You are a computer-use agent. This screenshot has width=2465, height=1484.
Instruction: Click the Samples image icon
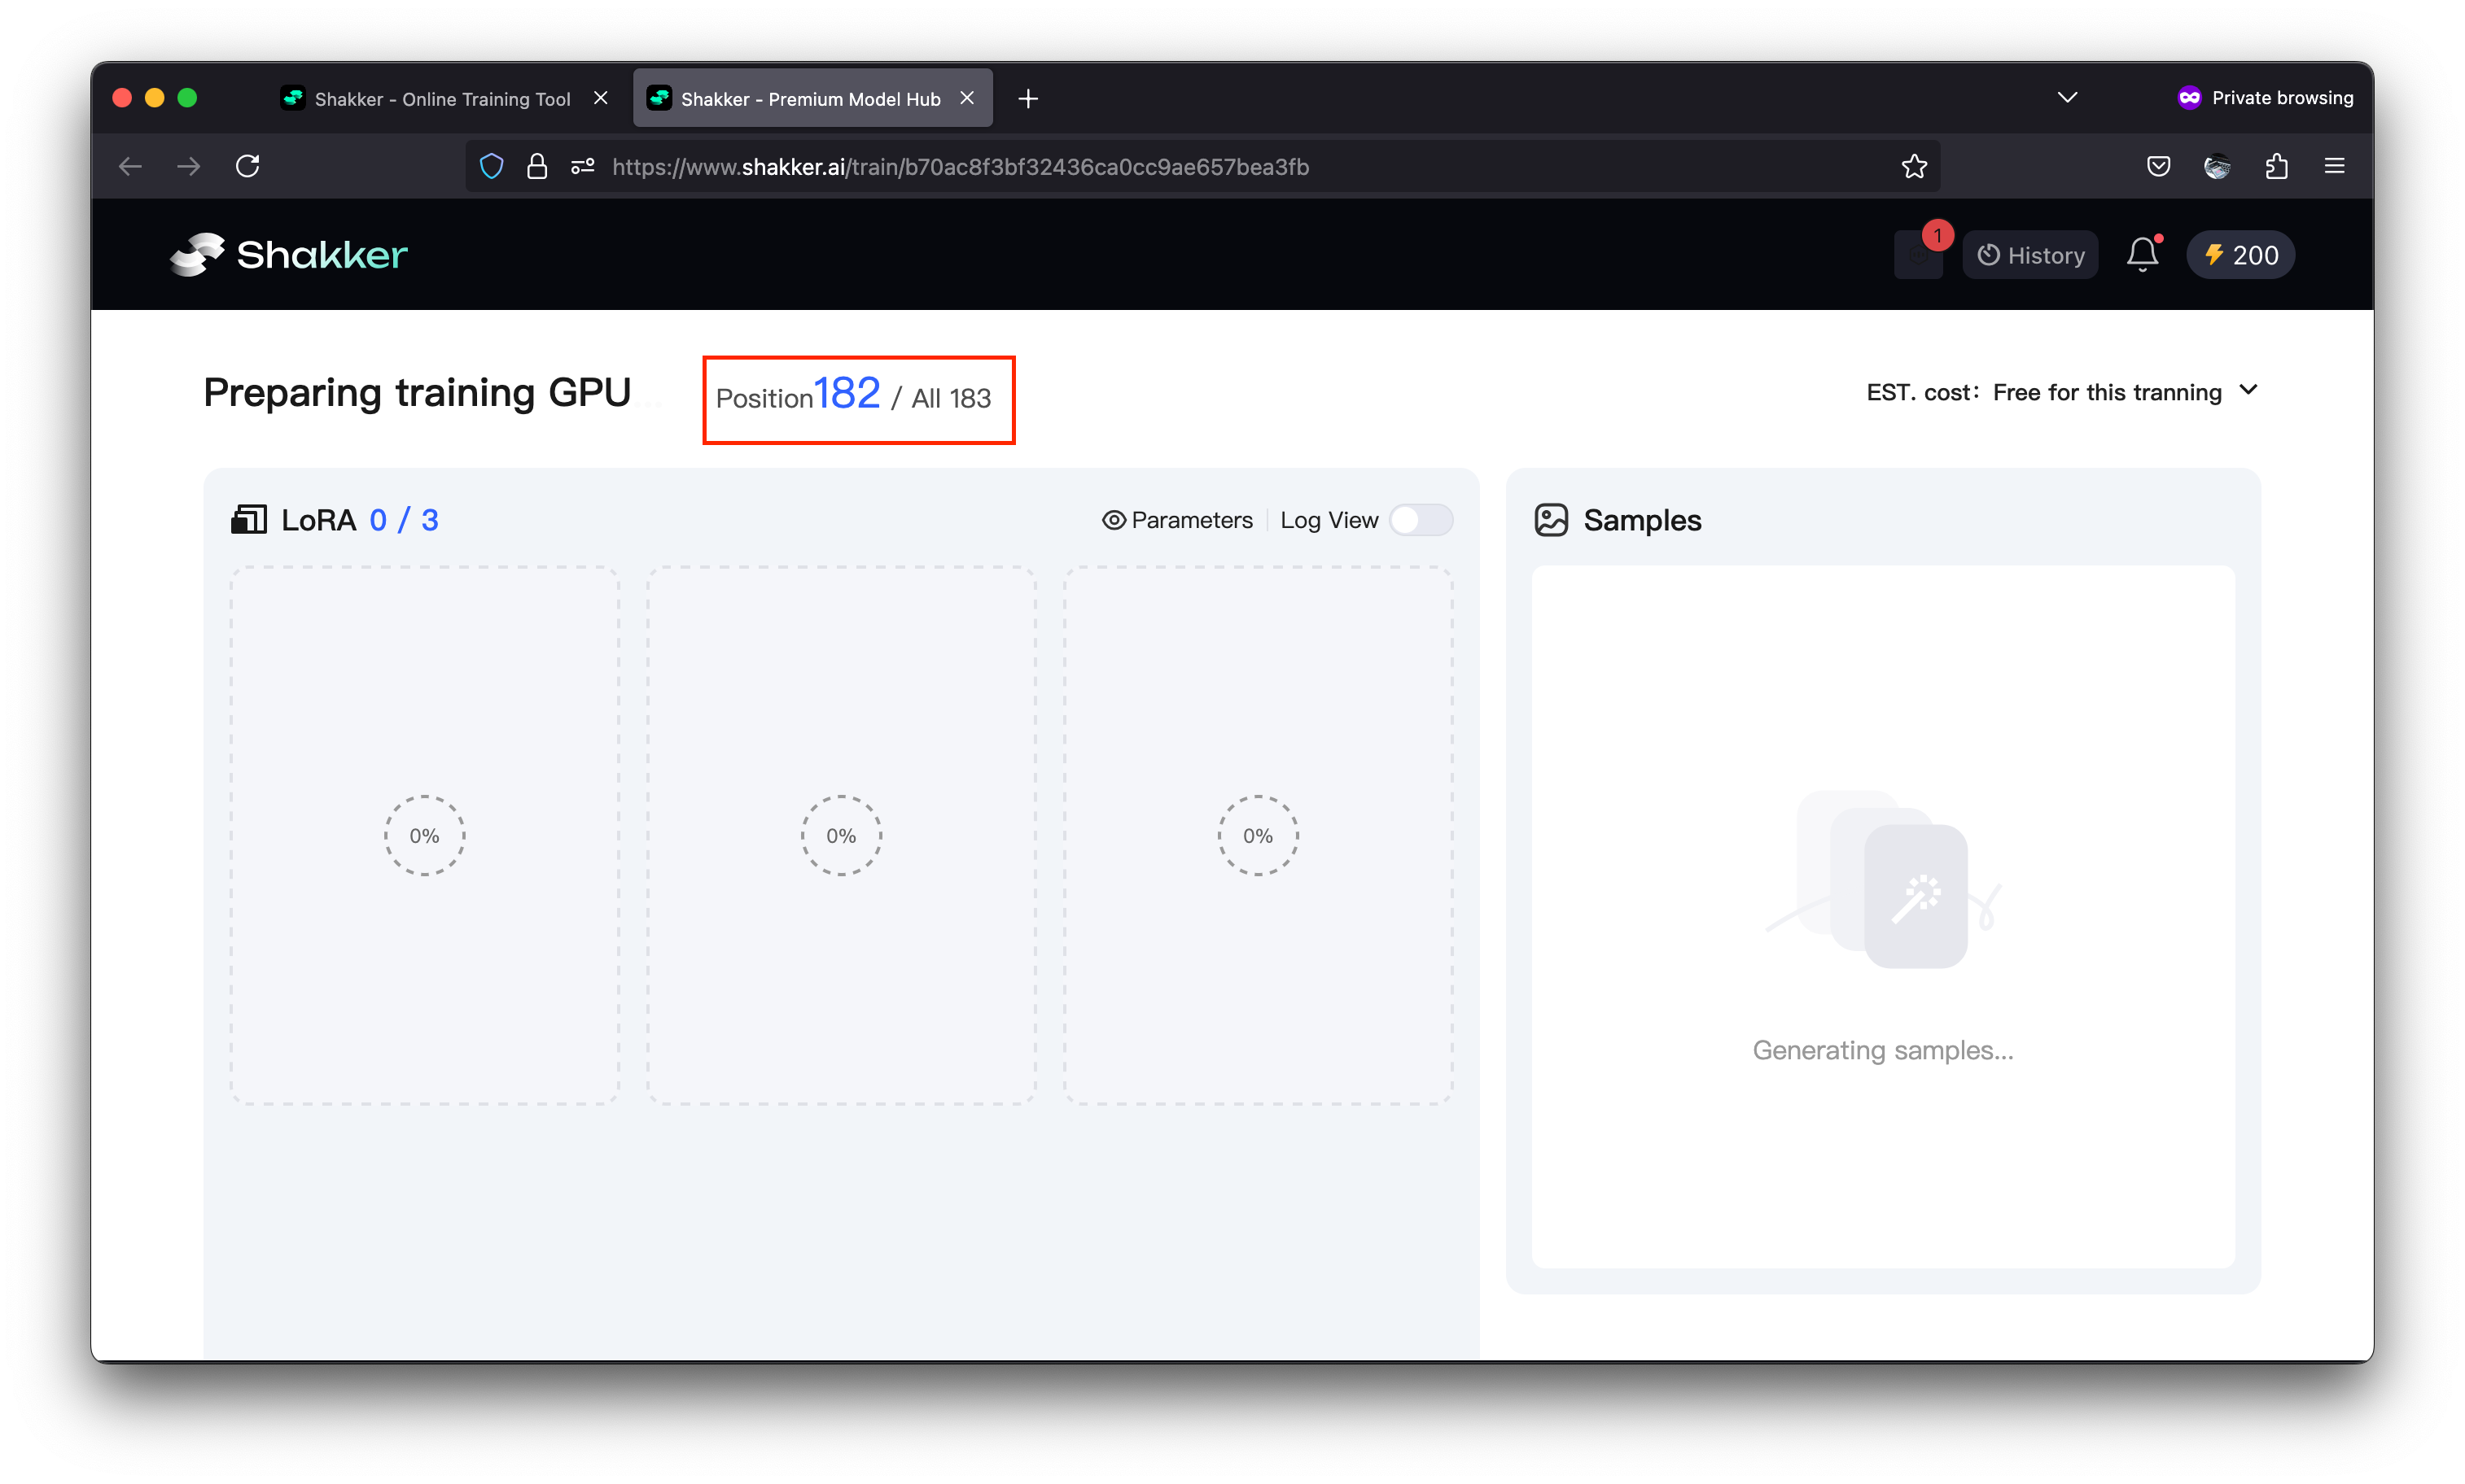coord(1551,519)
